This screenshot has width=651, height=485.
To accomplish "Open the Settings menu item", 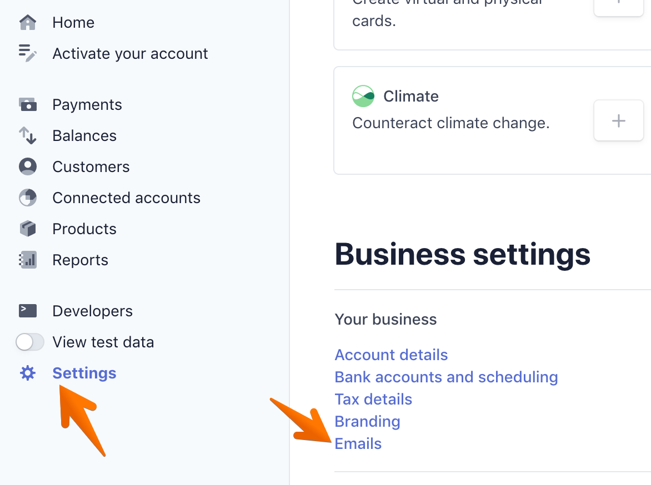I will coord(84,373).
